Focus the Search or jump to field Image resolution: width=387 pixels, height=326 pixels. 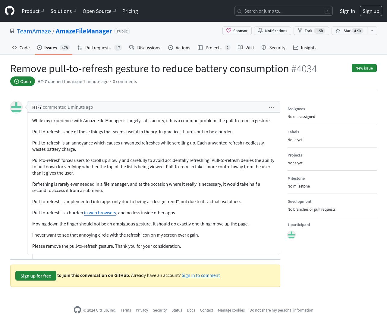[284, 11]
